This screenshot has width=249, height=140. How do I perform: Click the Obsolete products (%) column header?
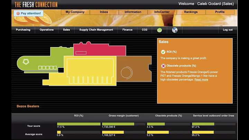pos(168,116)
